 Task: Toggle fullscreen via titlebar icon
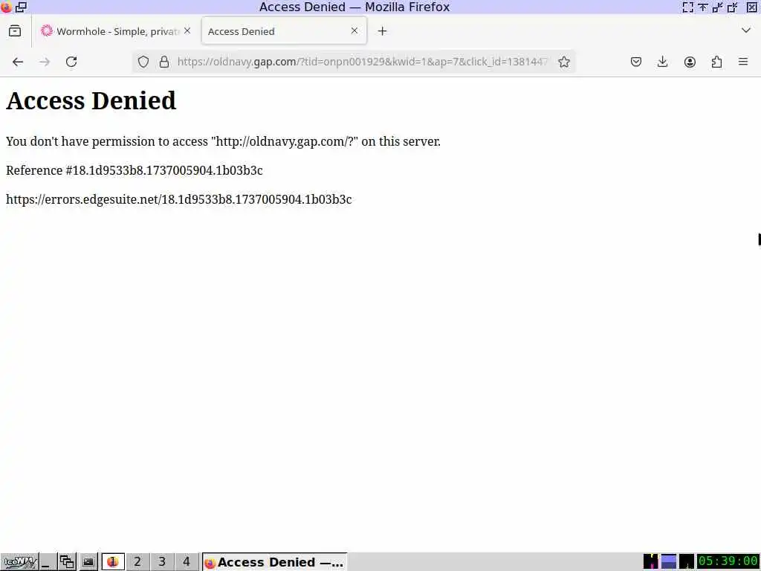[687, 7]
